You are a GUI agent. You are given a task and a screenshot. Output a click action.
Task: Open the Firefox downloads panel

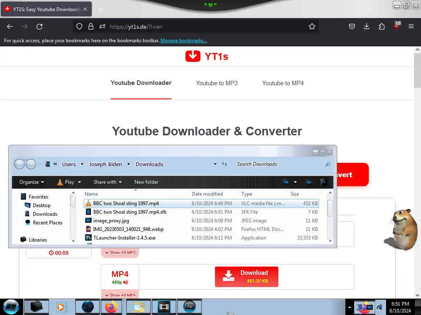coord(366,26)
